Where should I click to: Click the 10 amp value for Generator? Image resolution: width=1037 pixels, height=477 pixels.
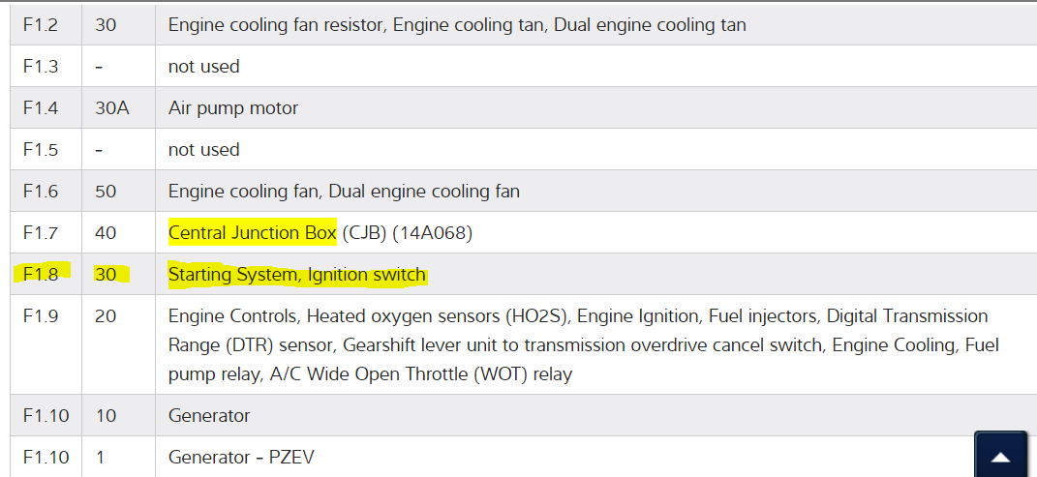coord(105,415)
